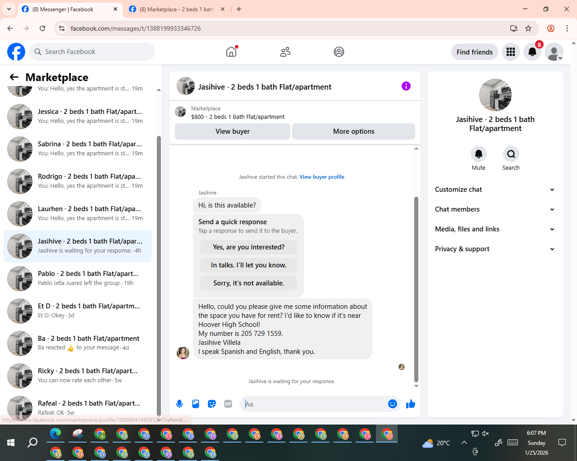Open Sabrina conversation in list
Viewport: 577px width, 461px height.
click(78, 149)
